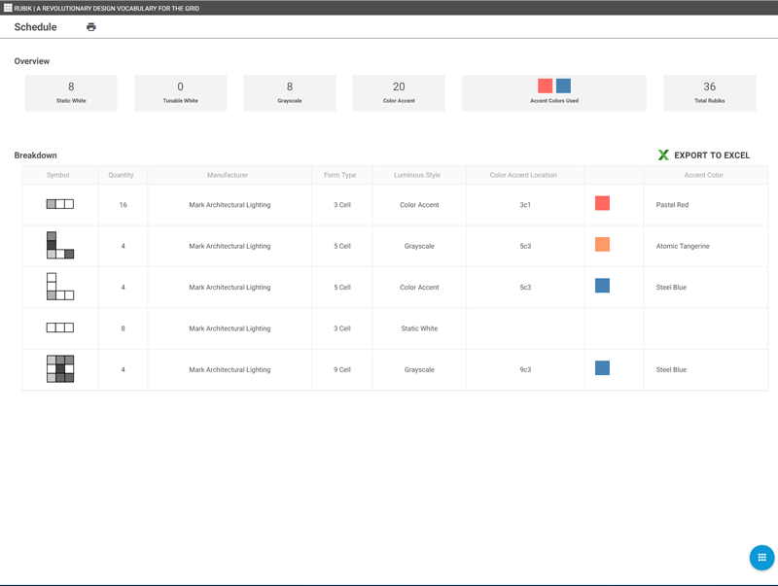Click the Manufacturer column header

coord(228,175)
